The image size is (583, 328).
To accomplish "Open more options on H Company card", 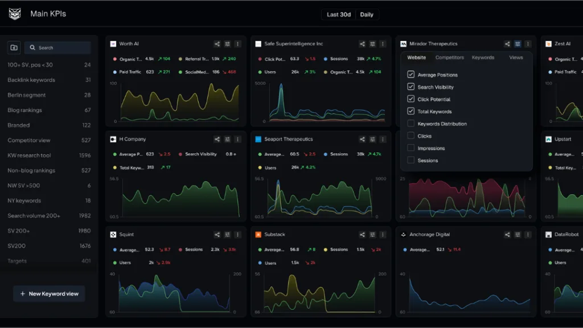I will coord(237,140).
